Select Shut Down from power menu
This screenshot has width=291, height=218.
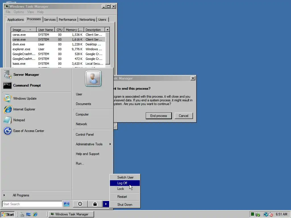pos(125,205)
